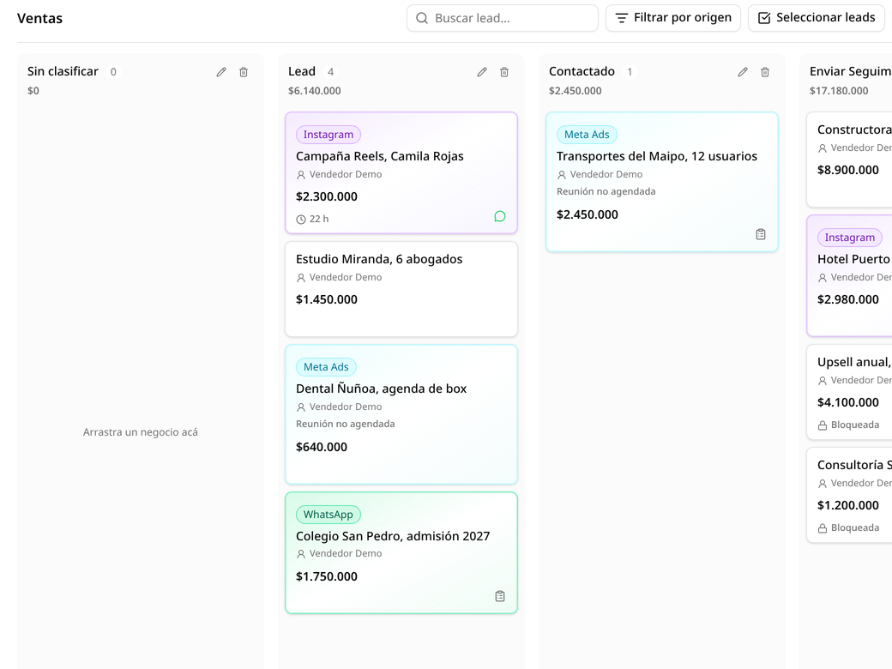Open the Estudio Miranda, 6 abogados card
Image resolution: width=892 pixels, height=669 pixels.
401,289
